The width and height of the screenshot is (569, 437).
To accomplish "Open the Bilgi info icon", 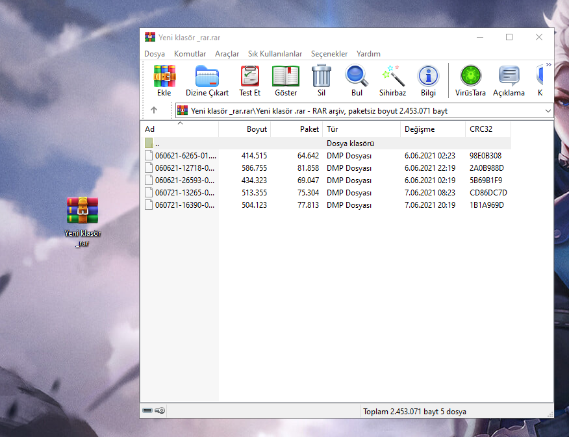I will [x=428, y=76].
